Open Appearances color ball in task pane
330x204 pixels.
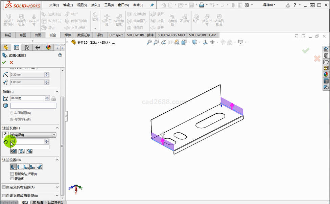pyautogui.click(x=326, y=74)
